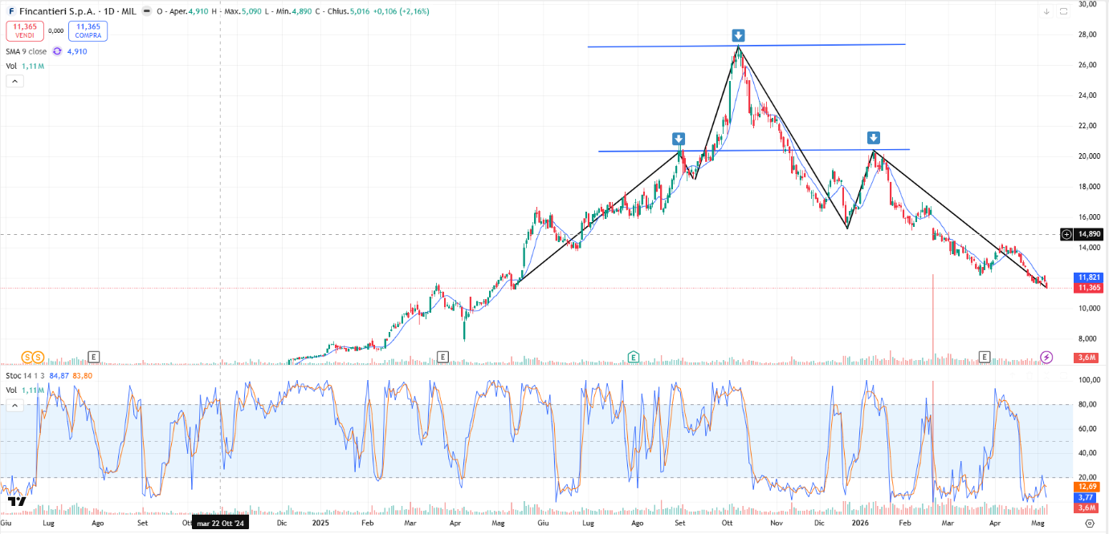Click the 30,00 price axis label
The height and width of the screenshot is (534, 1109).
coord(1087,4)
